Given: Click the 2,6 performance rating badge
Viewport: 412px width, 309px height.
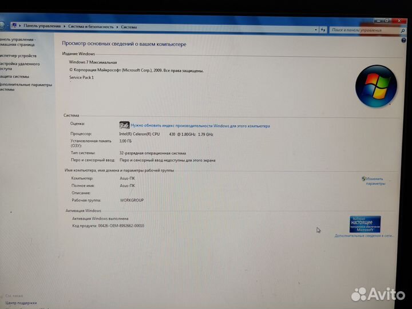Looking at the screenshot, I should pos(124,125).
